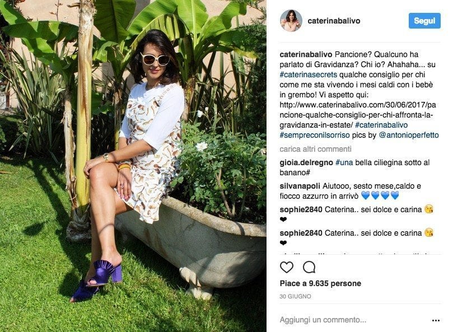
Task: Open silvanapoli's profile from comment
Action: (x=300, y=186)
